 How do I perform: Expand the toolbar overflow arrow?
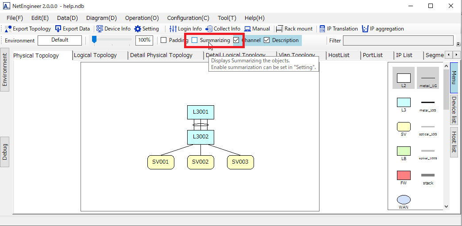tap(458, 44)
